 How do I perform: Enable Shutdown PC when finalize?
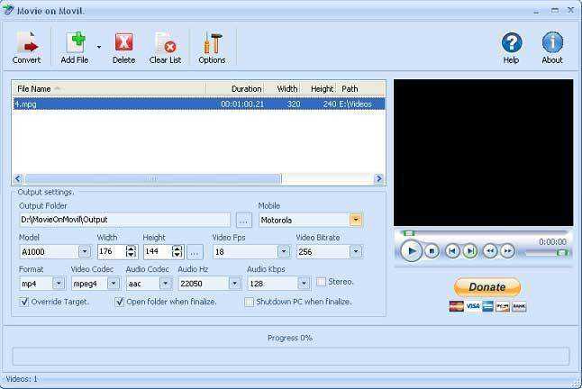[249, 302]
